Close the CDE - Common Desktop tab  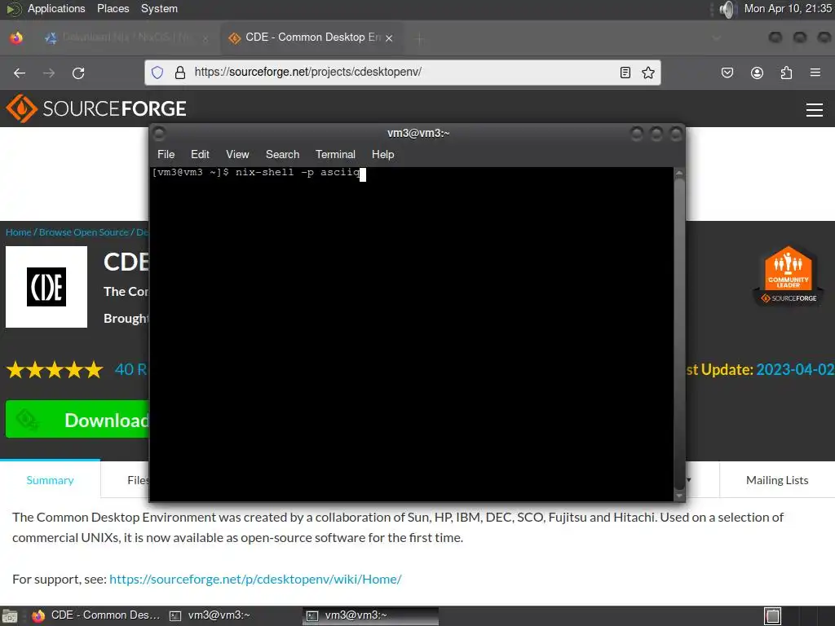coord(389,37)
